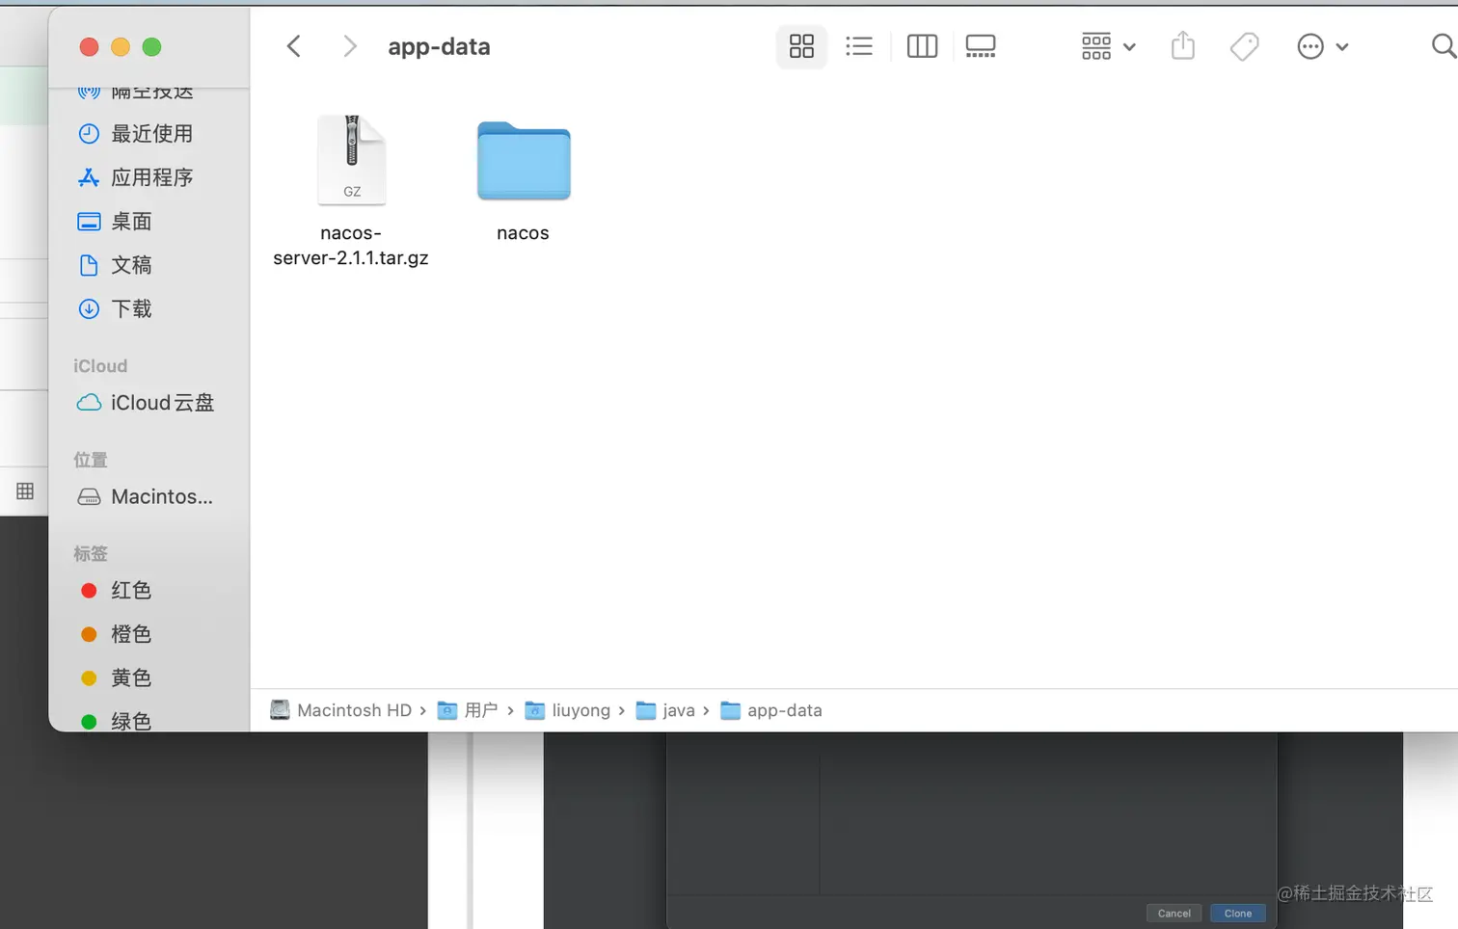Close the Finder window
The width and height of the screenshot is (1458, 929).
(89, 46)
